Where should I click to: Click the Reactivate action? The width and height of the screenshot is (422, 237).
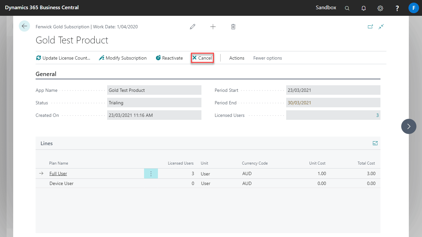169,58
